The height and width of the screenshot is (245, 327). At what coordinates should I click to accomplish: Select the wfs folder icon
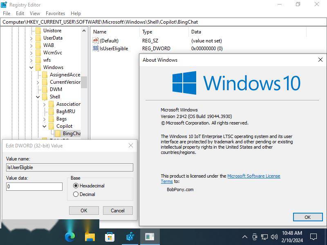click(38, 60)
